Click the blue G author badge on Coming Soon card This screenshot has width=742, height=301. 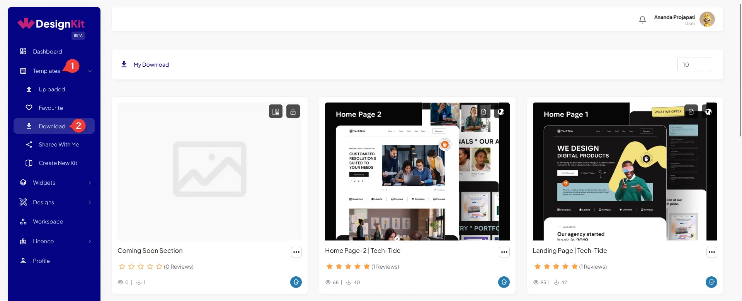296,282
